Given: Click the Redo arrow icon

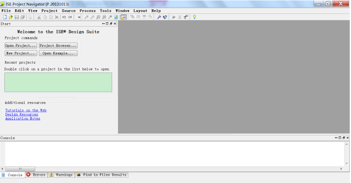Looking at the screenshot, I should pos(70,17).
